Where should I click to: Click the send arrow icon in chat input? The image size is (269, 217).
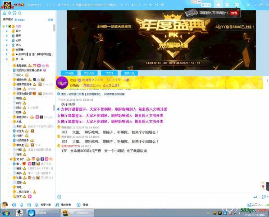coord(255,197)
